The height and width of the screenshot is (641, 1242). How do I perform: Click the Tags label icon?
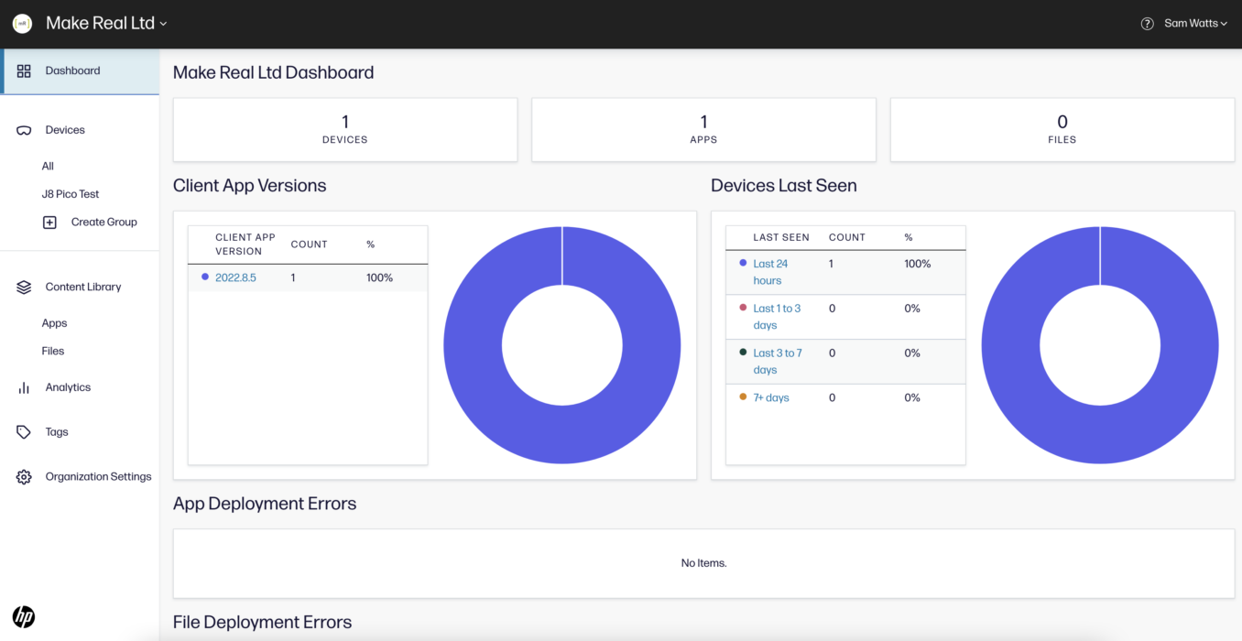click(x=23, y=431)
